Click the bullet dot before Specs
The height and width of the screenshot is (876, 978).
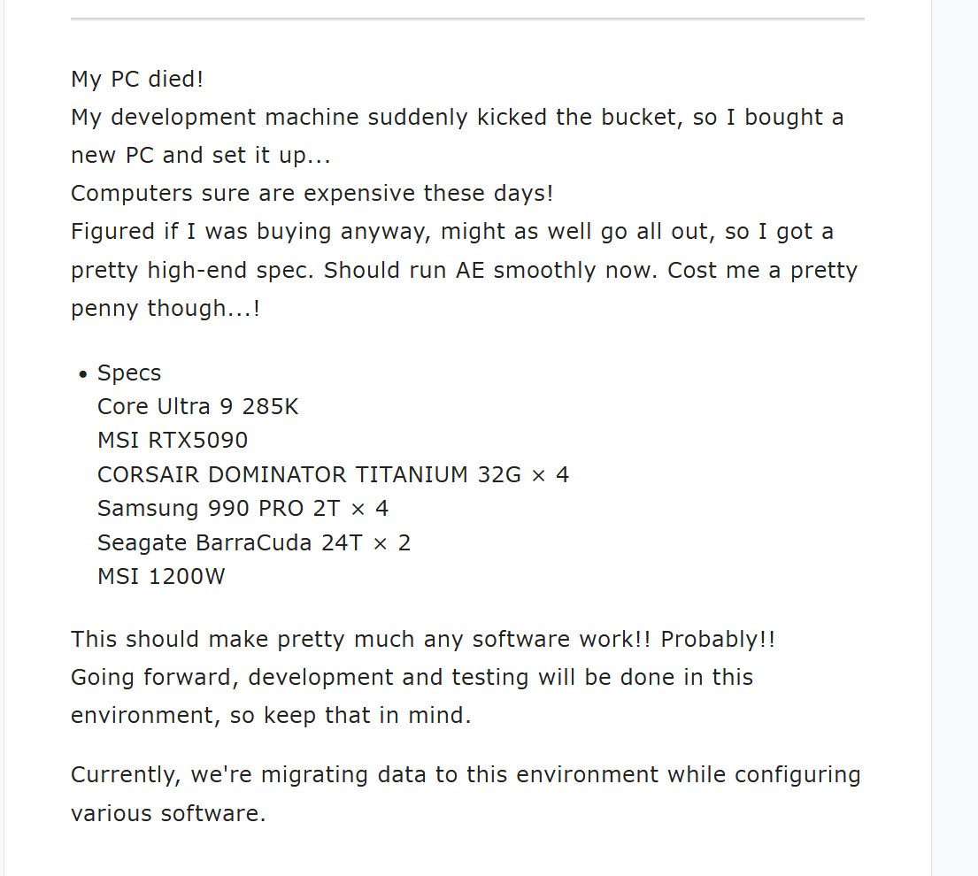coord(83,374)
